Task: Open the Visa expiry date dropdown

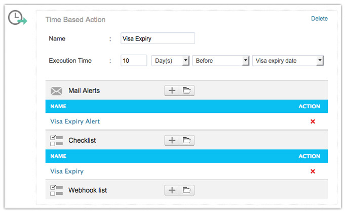Action: click(287, 61)
